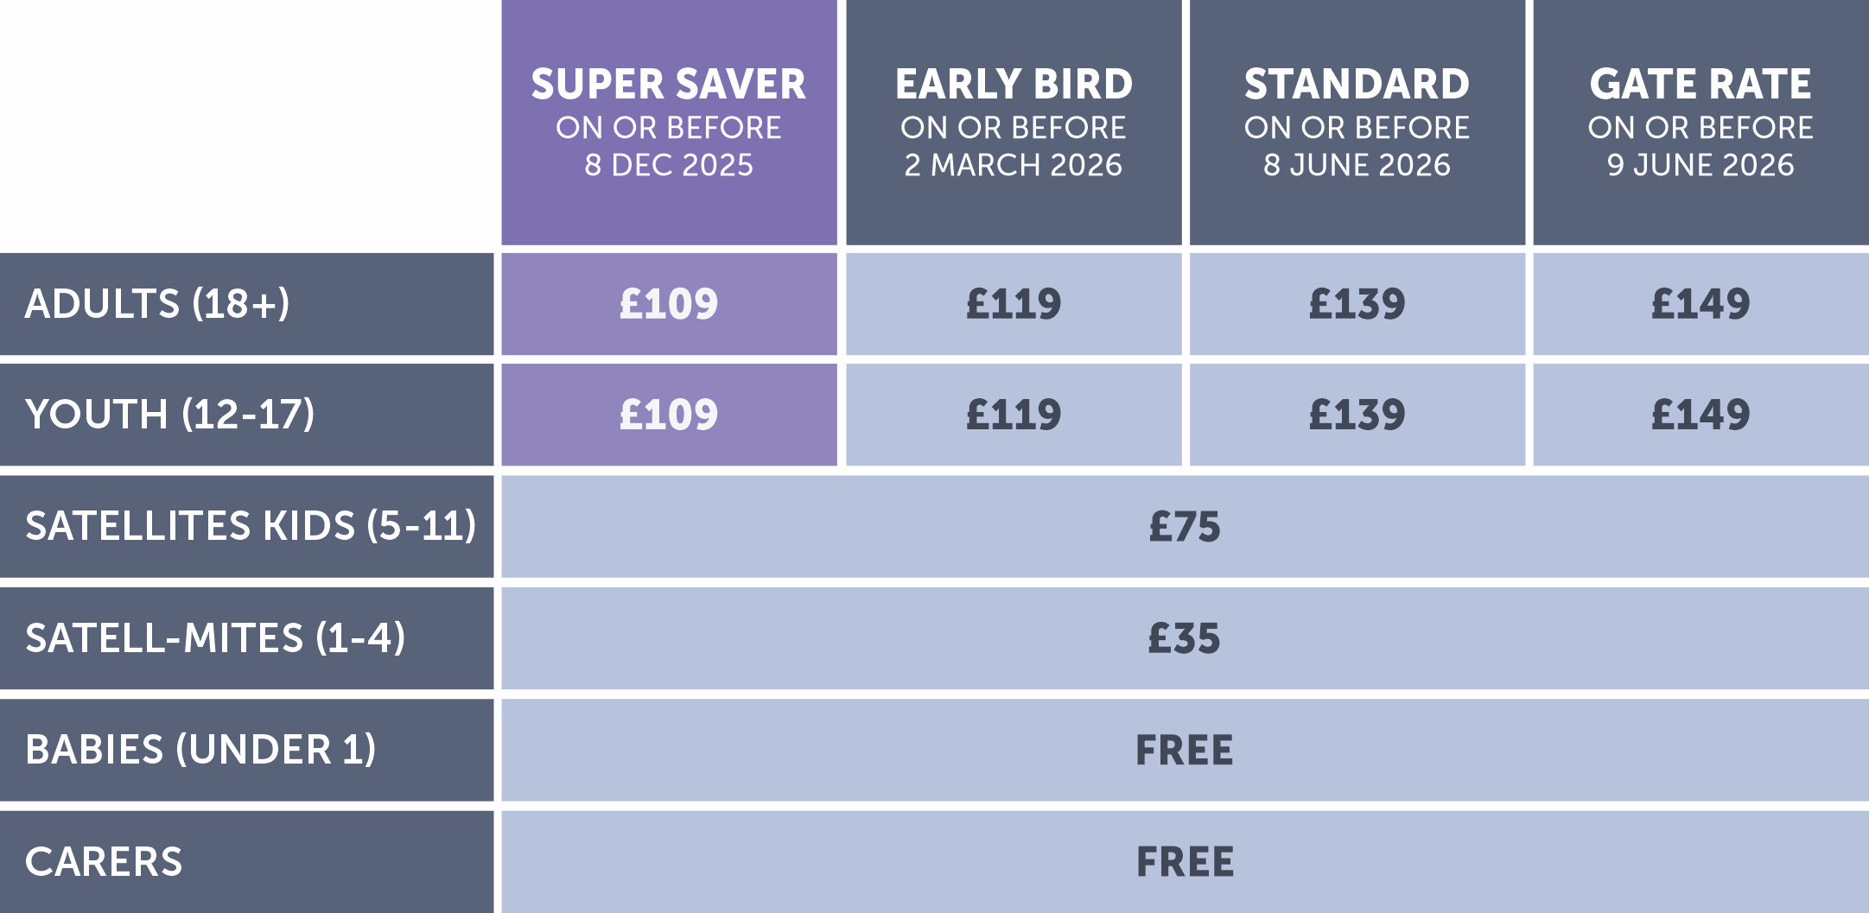Click the Adults (18+) row label
The image size is (1869, 913).
point(157,304)
